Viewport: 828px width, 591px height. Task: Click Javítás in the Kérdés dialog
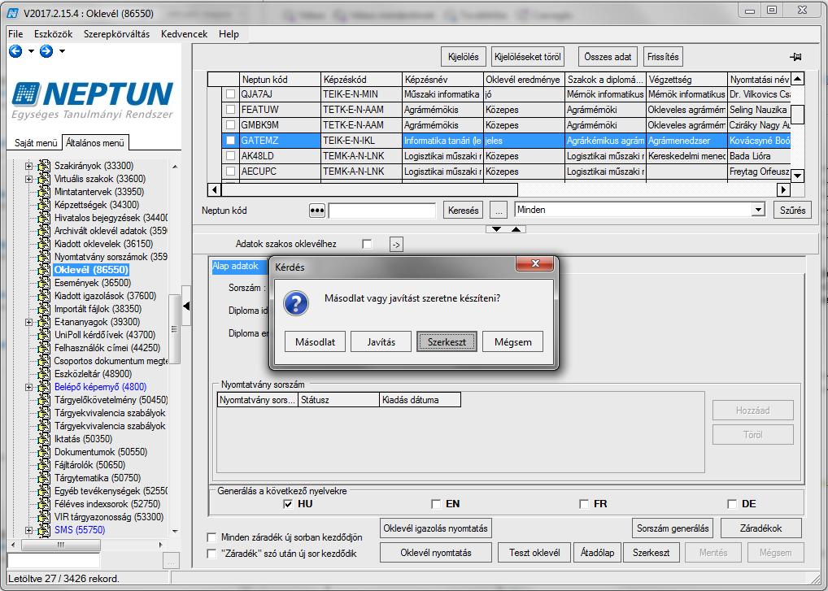tap(381, 342)
